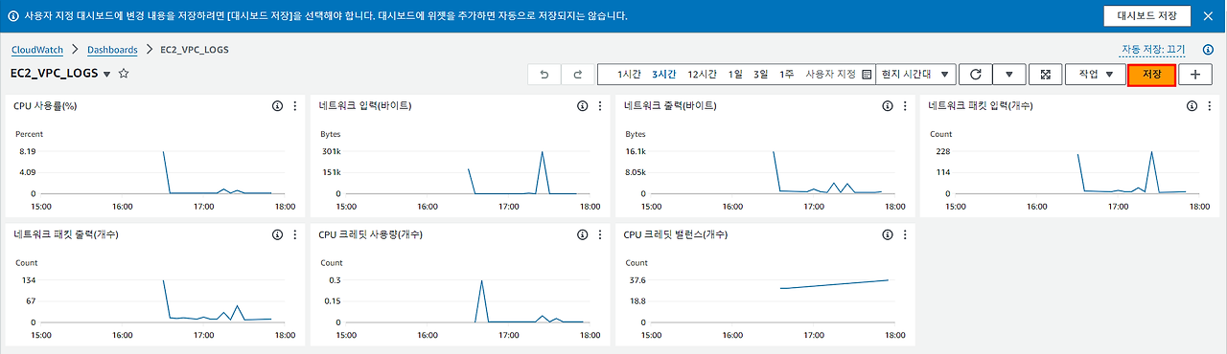Viewport: 1227px width, 354px height.
Task: Click info icon next to 자동 저장
Action: click(1207, 50)
